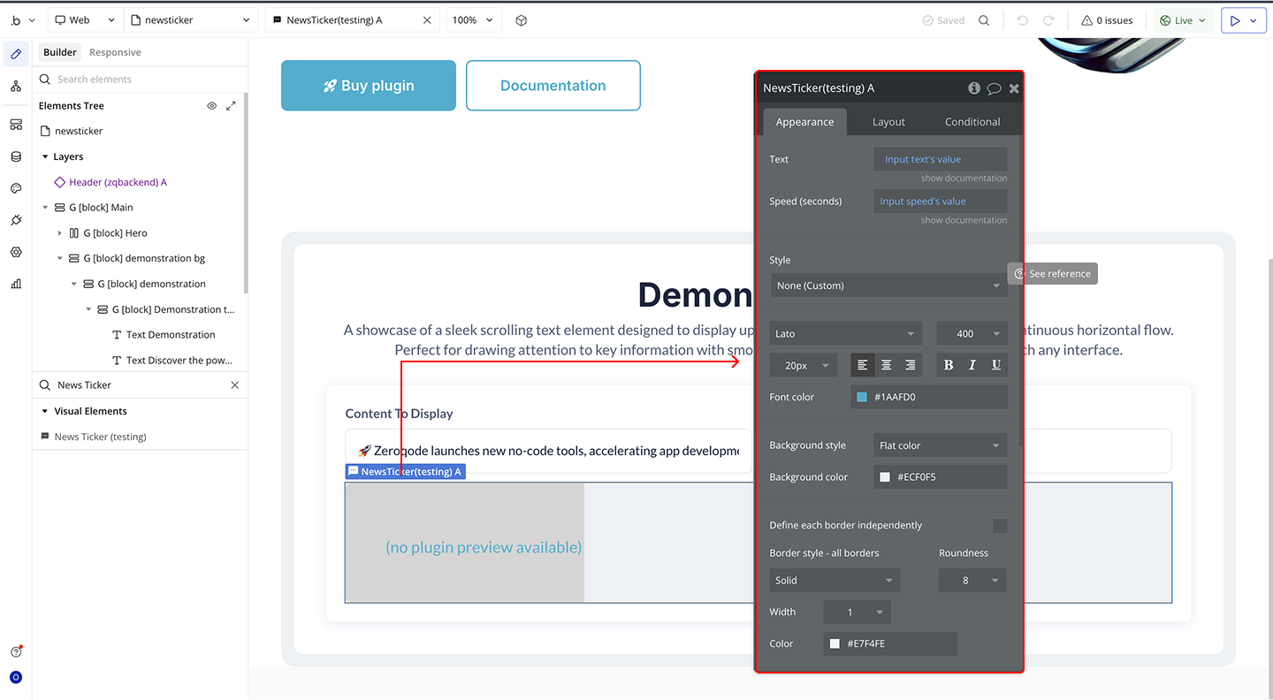This screenshot has height=700, width=1273.
Task: Select Header (zqbackend) A in tree
Action: pos(118,182)
